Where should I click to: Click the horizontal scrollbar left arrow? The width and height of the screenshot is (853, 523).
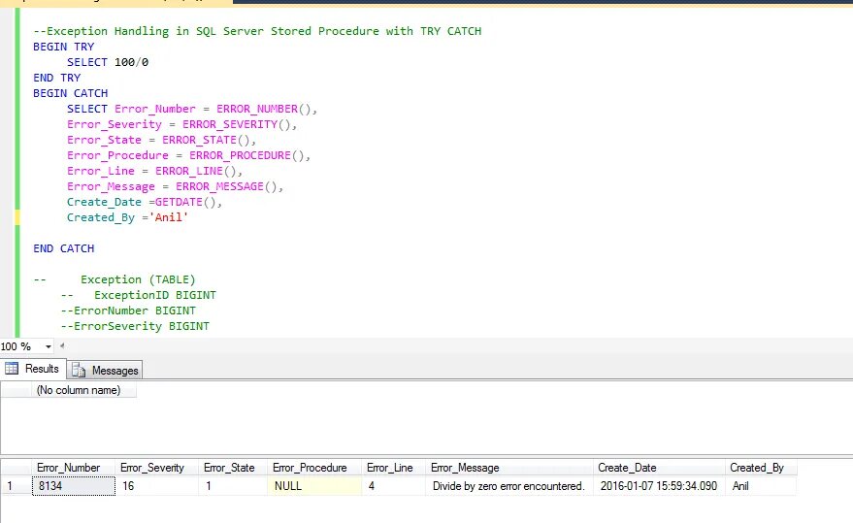62,345
